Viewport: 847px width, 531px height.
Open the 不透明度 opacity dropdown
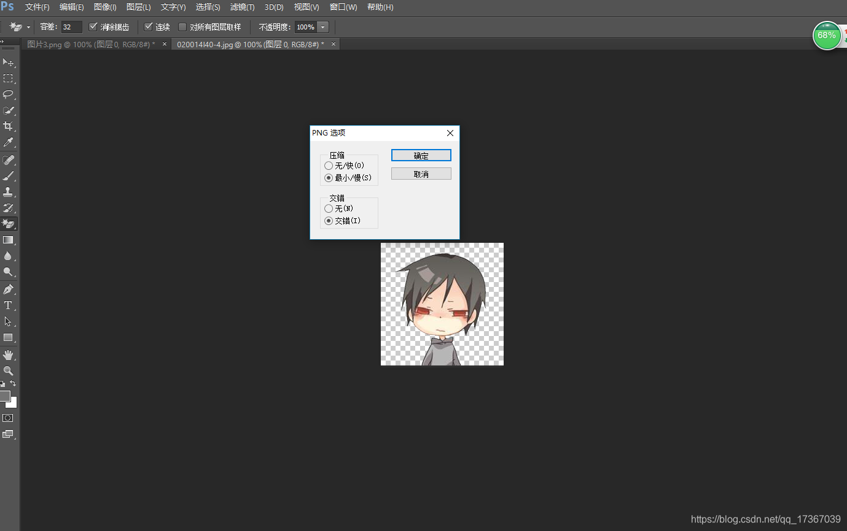click(x=322, y=26)
